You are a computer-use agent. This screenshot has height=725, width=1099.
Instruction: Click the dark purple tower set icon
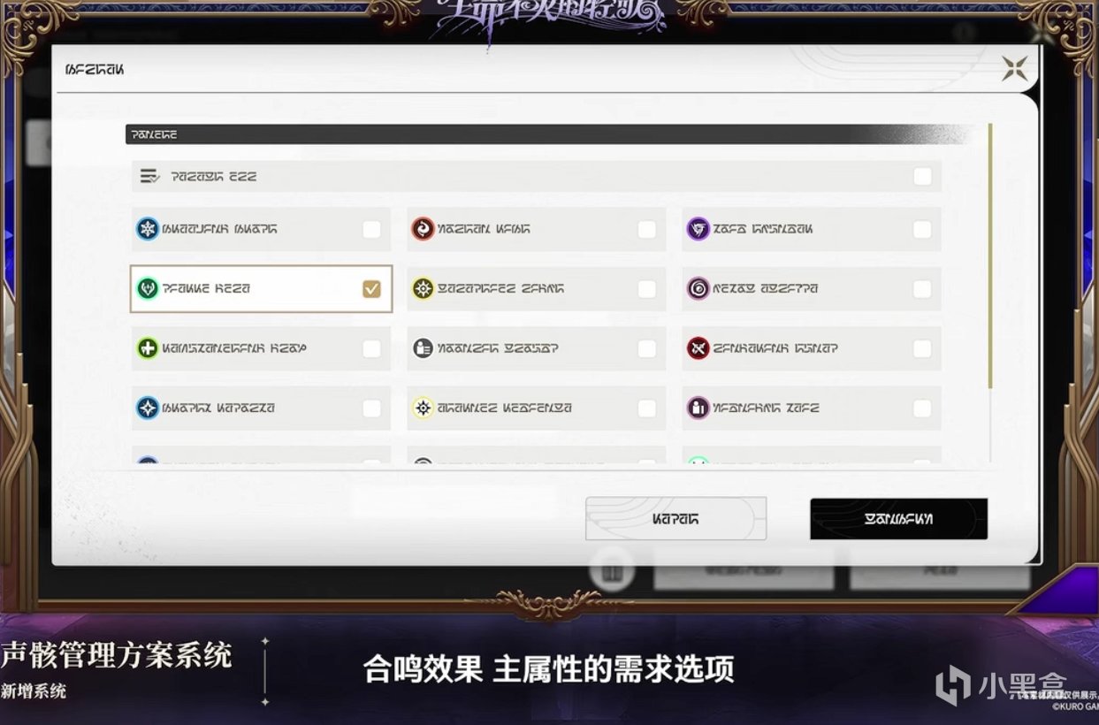[x=698, y=408]
